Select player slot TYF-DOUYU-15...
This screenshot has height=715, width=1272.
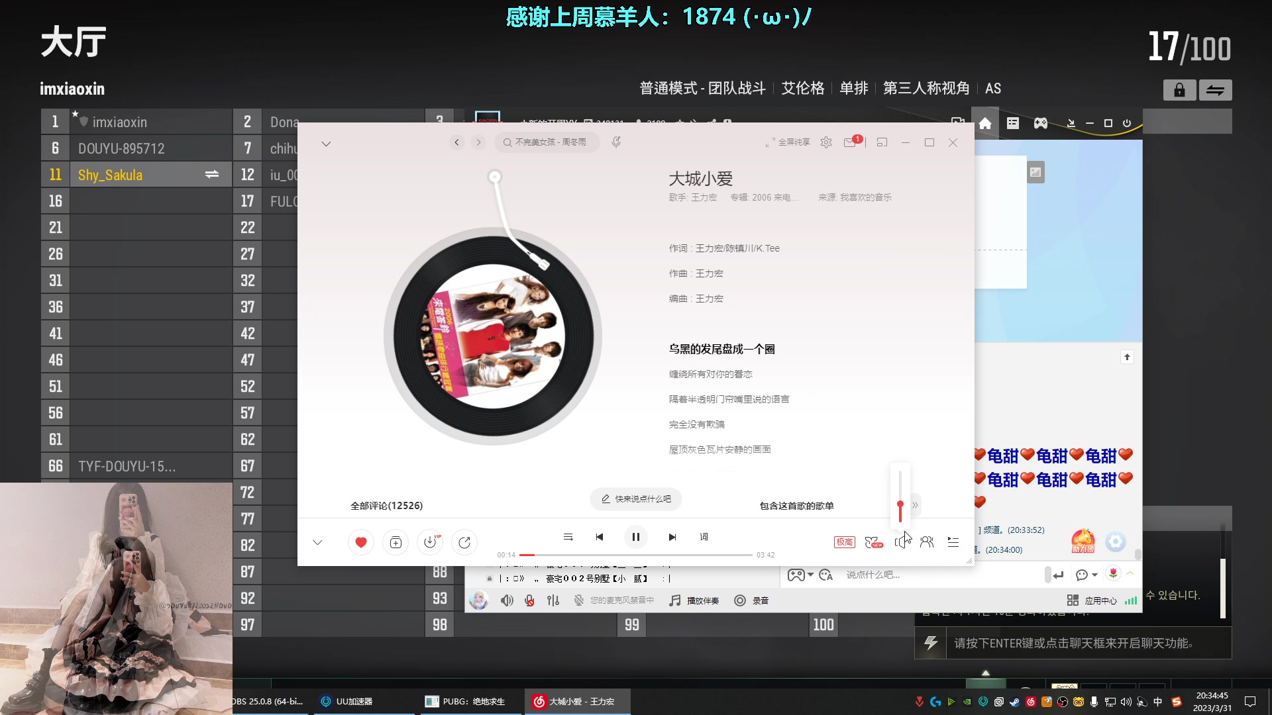click(151, 466)
